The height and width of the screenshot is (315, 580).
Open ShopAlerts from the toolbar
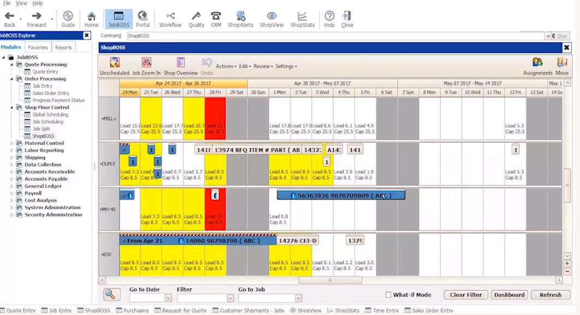point(240,16)
